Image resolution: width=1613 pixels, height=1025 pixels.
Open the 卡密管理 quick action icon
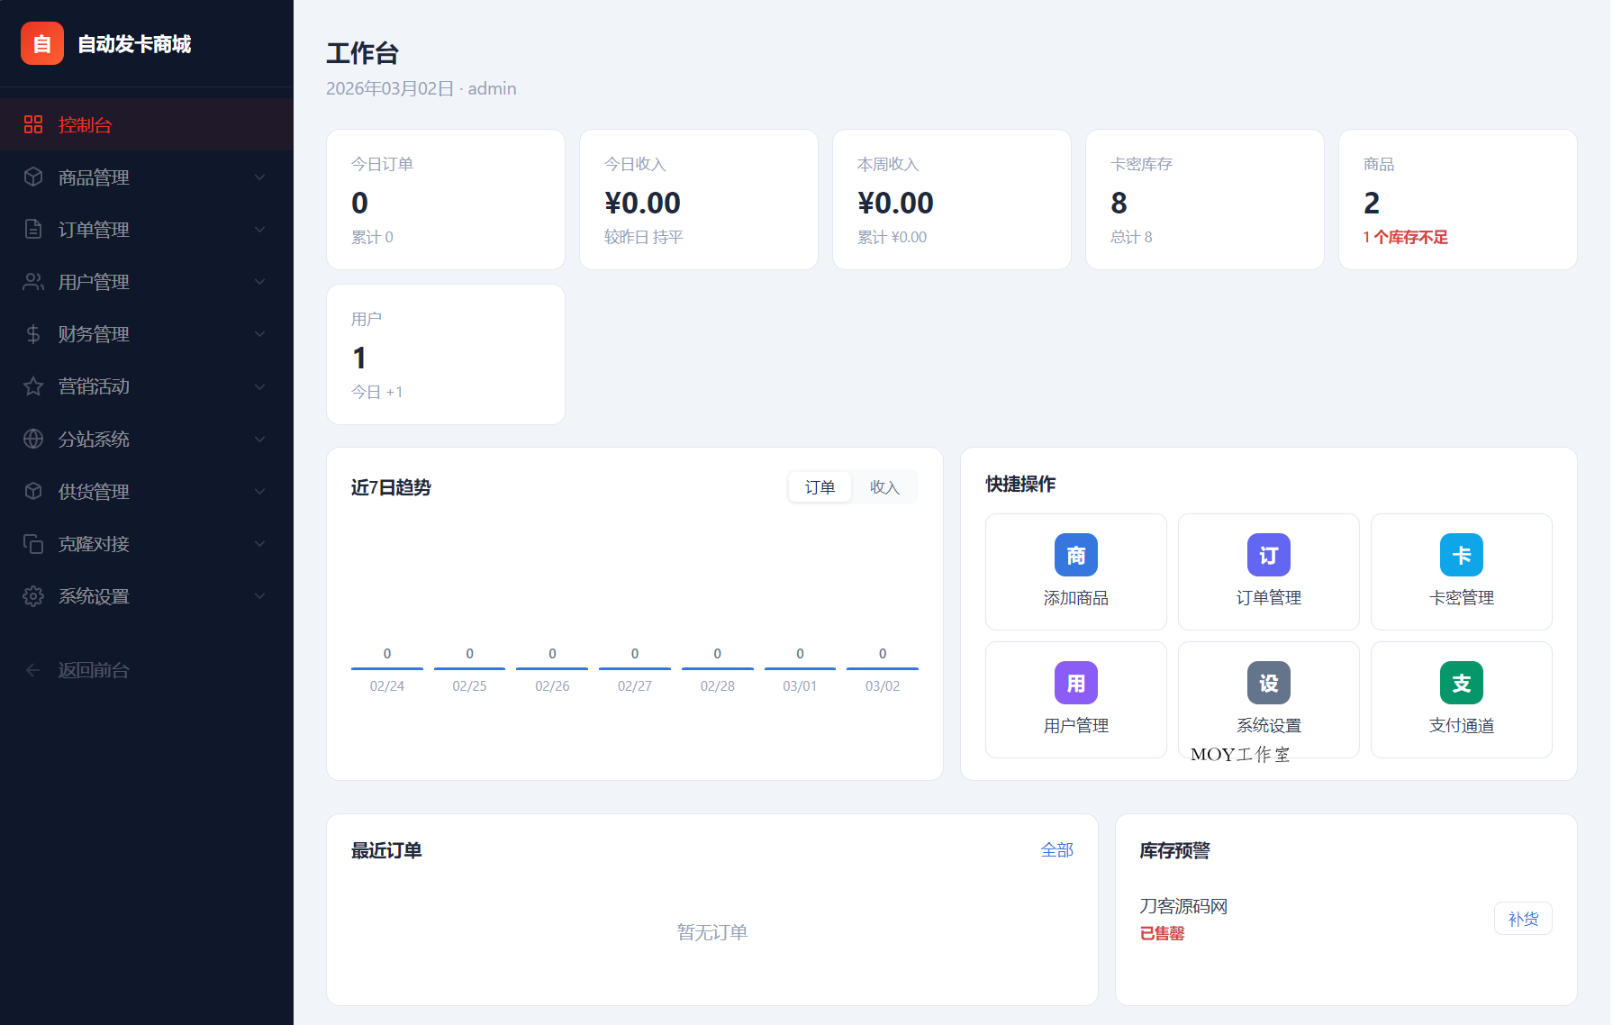1461,555
